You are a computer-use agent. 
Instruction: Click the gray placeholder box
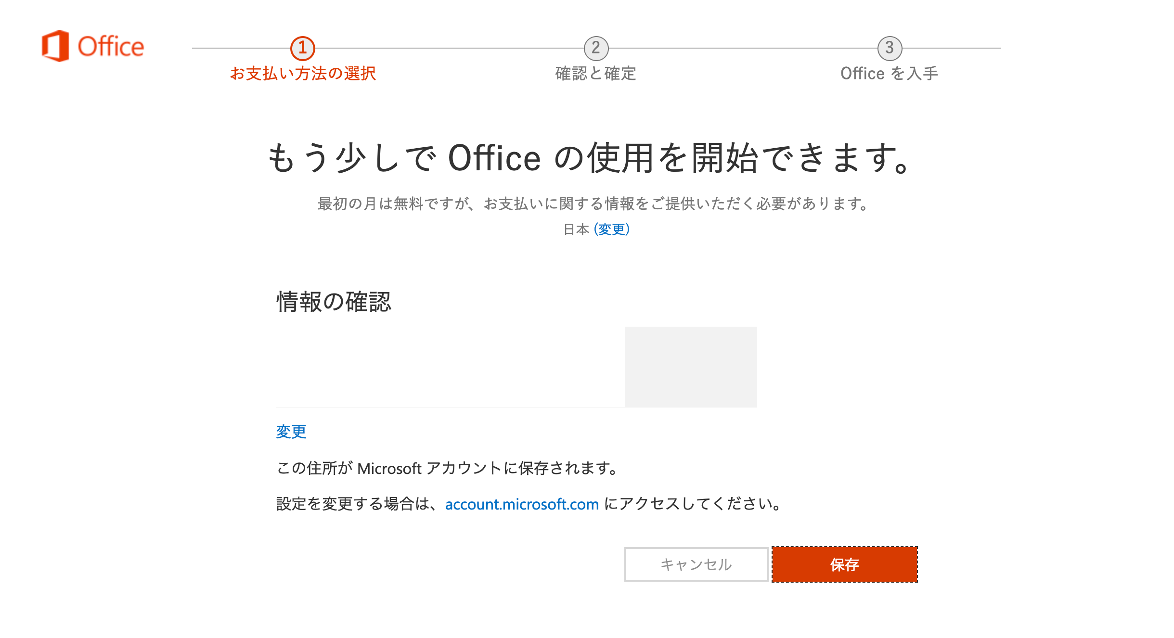pyautogui.click(x=691, y=367)
